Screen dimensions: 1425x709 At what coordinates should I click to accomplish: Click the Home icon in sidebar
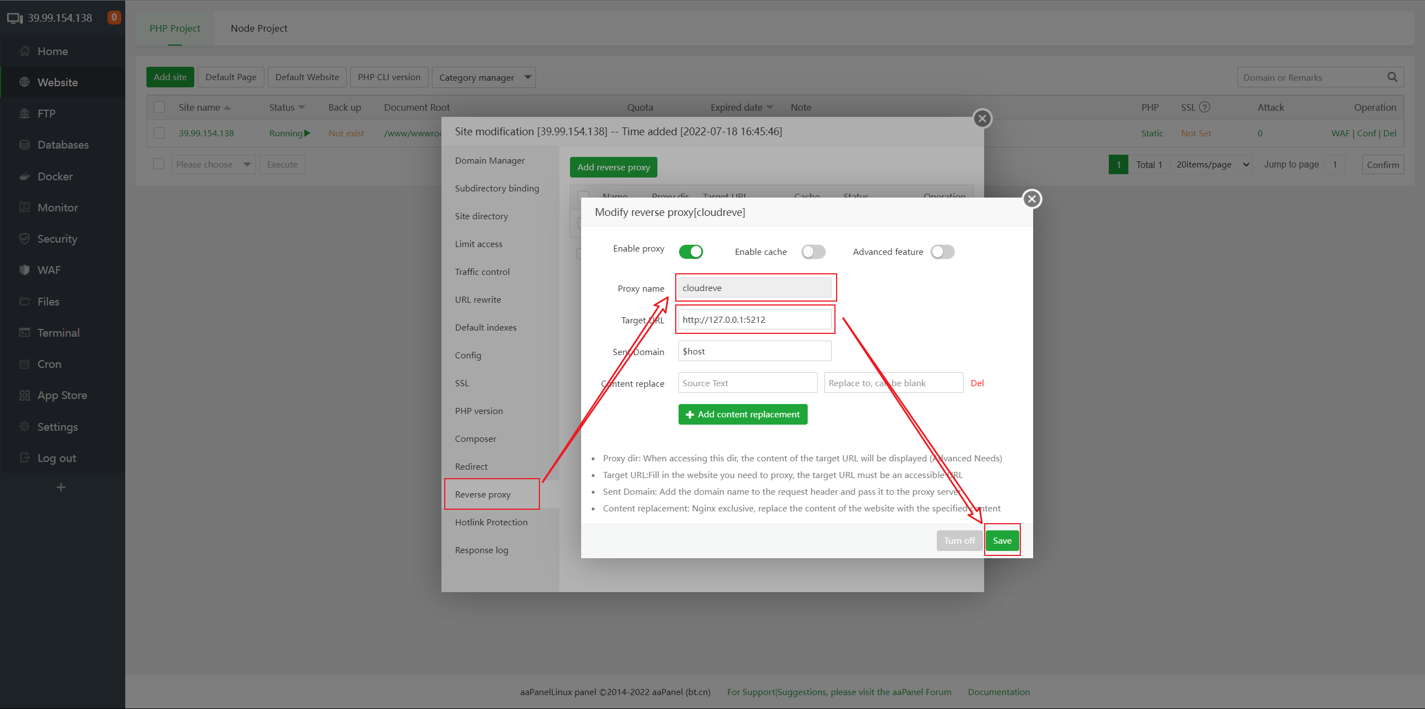click(x=24, y=51)
